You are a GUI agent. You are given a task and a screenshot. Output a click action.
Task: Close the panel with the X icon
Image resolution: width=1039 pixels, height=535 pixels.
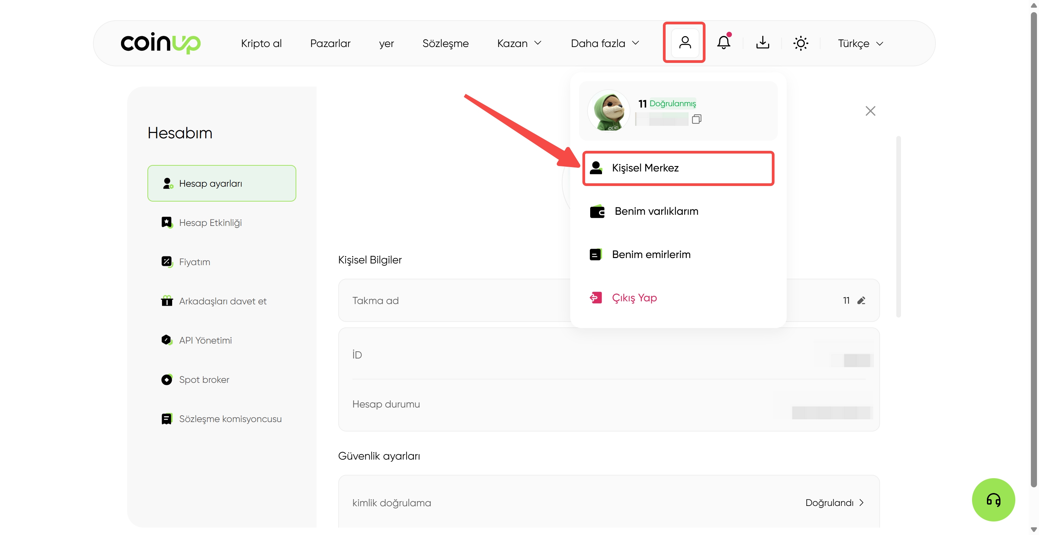[870, 111]
